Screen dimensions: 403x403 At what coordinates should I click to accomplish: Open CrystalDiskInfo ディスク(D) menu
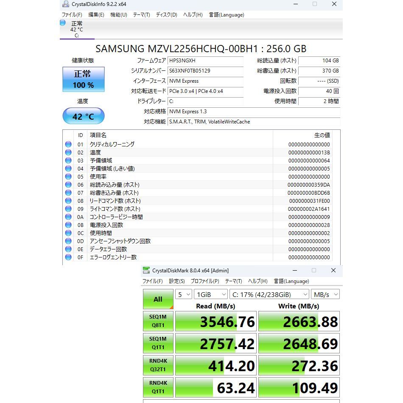click(167, 15)
